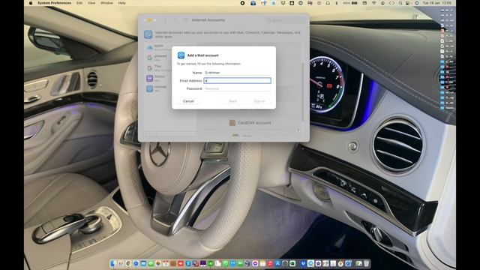Click the Dropbox icon in the menu bar
Image resolution: width=480 pixels, height=270 pixels.
pos(283,3)
